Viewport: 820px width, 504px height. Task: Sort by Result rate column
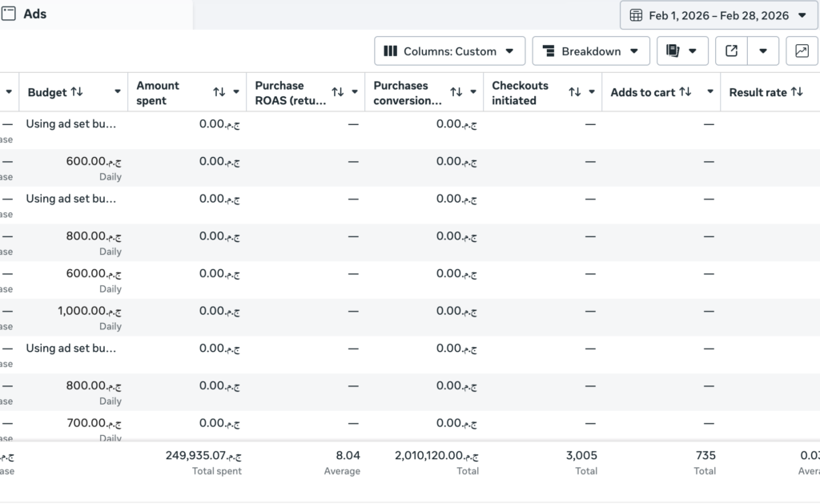(x=797, y=91)
